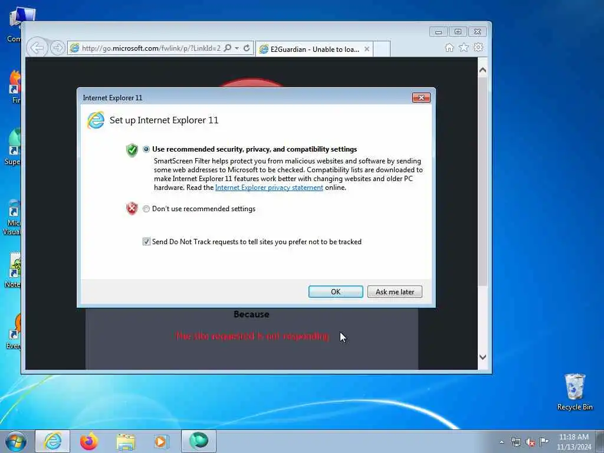This screenshot has width=604, height=453.
Task: Close the E2Guardian tab
Action: coord(367,49)
